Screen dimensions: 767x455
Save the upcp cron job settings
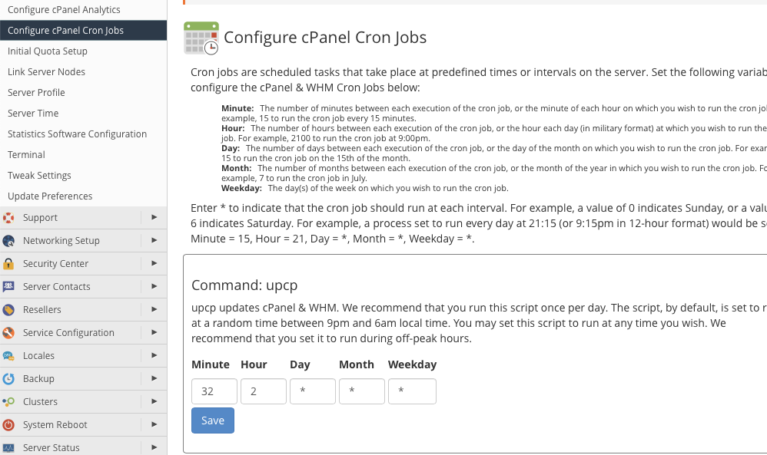click(x=213, y=420)
